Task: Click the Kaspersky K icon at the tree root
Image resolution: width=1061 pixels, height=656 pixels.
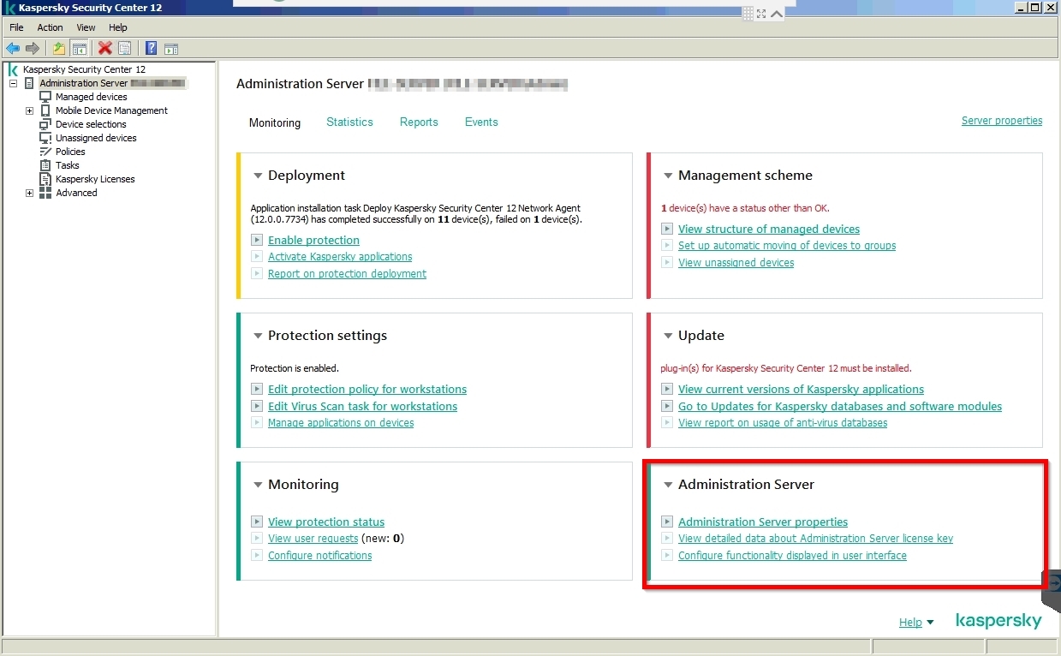Action: 13,69
